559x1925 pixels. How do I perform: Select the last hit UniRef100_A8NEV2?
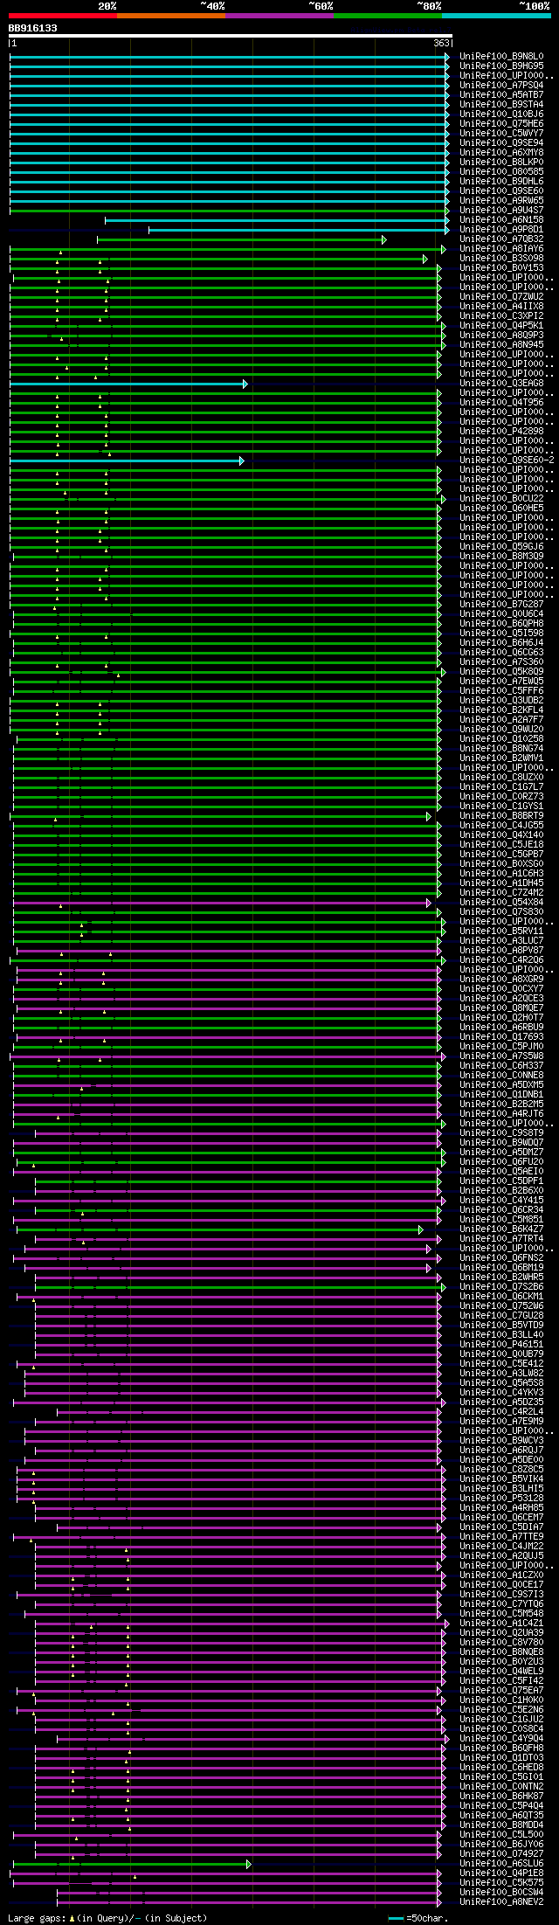pos(501,1902)
